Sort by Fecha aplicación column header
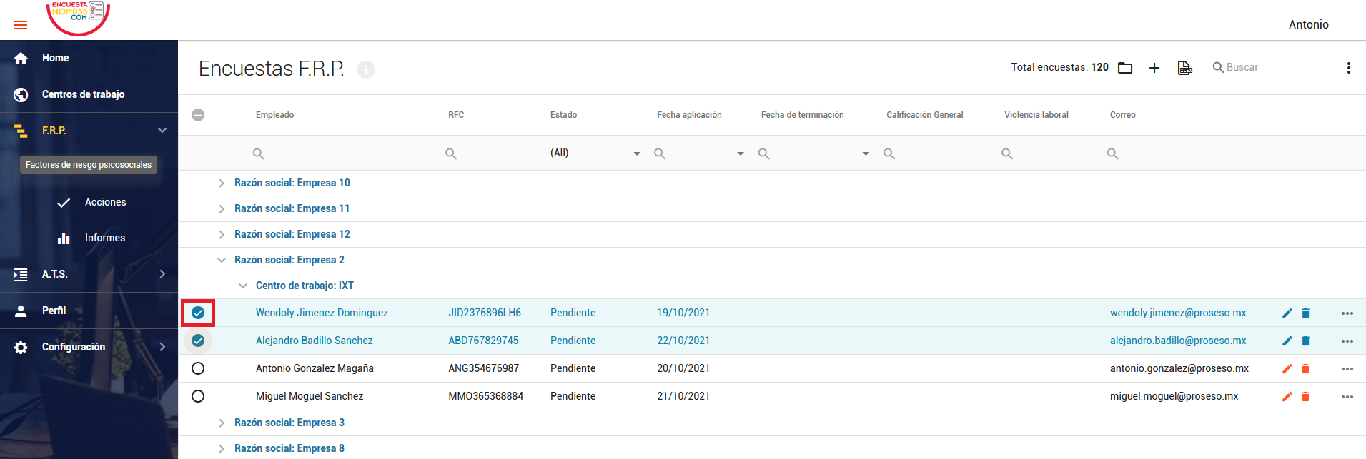 [689, 115]
